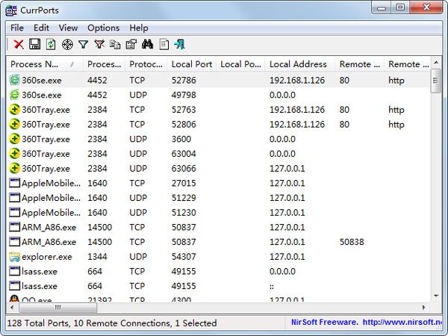Image resolution: width=448 pixels, height=336 pixels.
Task: Click the Exit door toolbar icon
Action: (180, 44)
